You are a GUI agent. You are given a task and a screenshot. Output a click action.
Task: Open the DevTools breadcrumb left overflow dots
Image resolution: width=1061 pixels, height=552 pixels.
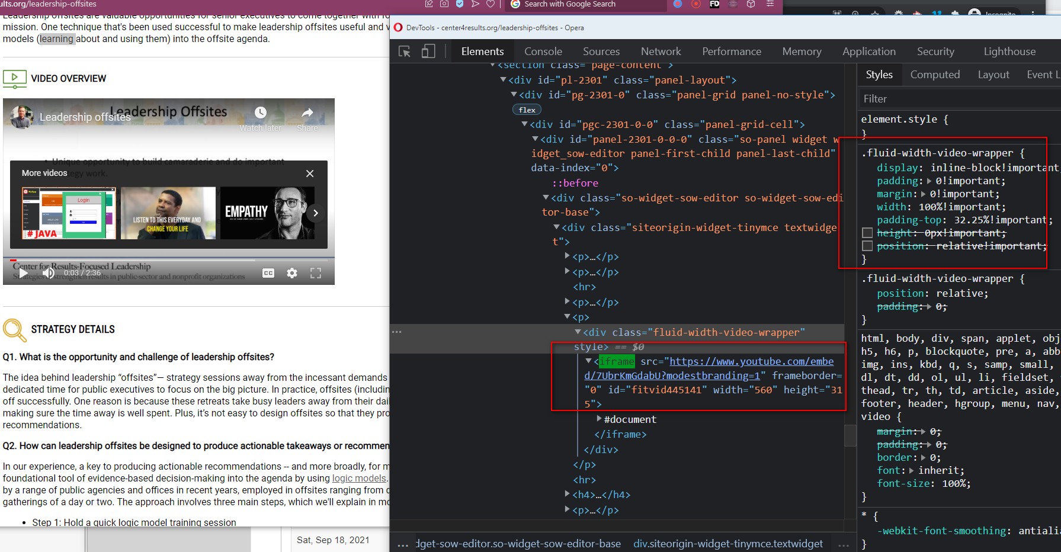403,544
